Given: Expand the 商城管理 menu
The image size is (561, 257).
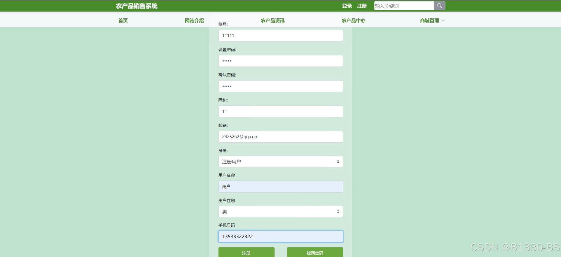Looking at the screenshot, I should point(432,20).
